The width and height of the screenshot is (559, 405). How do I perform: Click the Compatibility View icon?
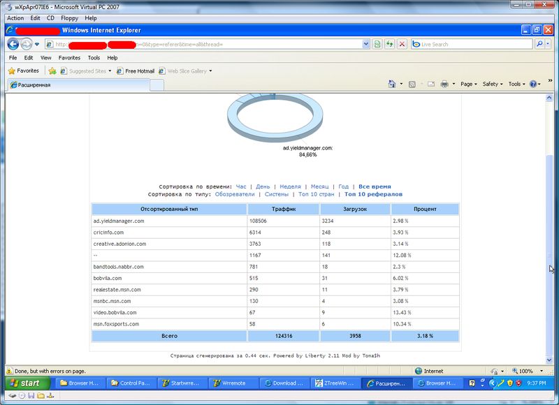coord(377,44)
